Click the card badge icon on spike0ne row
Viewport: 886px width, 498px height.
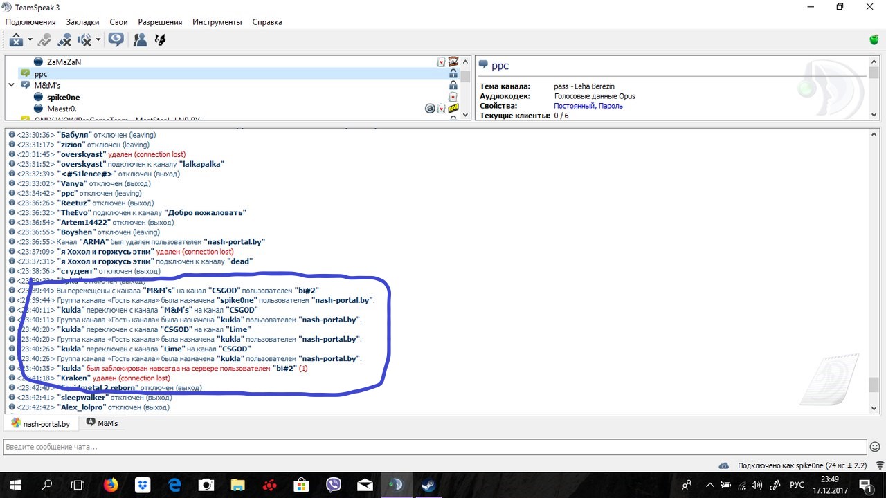453,97
